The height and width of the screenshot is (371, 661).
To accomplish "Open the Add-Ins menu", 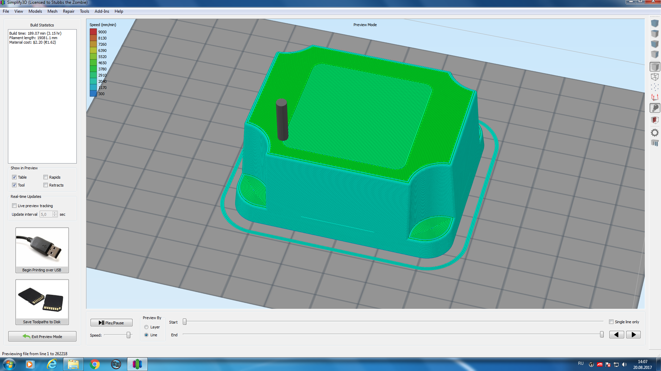I will click(102, 11).
